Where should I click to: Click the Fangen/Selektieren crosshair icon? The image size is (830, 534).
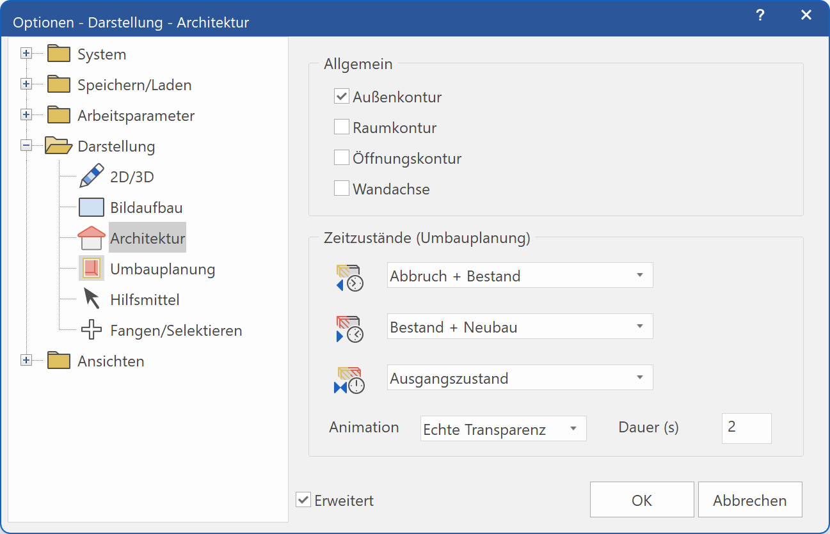[x=91, y=329]
